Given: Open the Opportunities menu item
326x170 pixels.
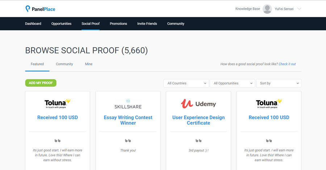Looking at the screenshot, I should pyautogui.click(x=61, y=23).
